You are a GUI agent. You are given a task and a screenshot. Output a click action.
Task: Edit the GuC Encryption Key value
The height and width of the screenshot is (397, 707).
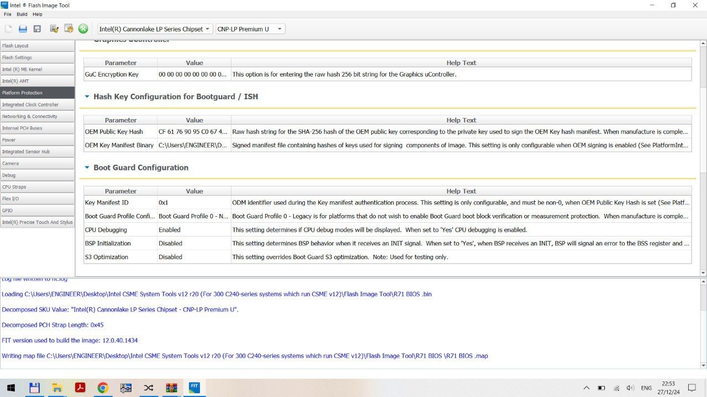coord(194,74)
